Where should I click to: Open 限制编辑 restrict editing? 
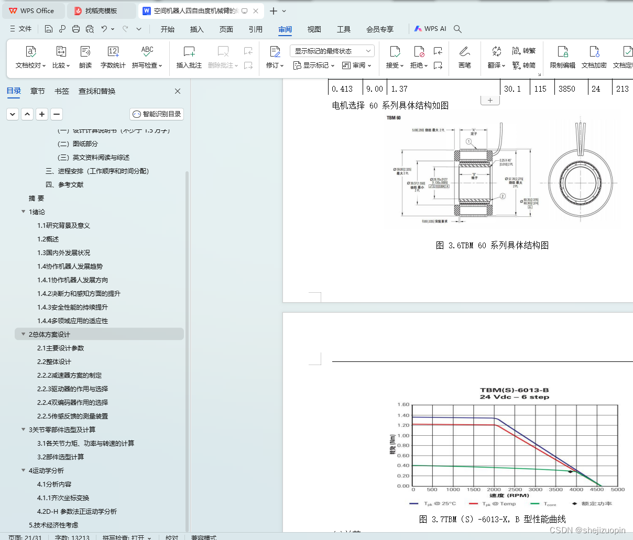[563, 57]
